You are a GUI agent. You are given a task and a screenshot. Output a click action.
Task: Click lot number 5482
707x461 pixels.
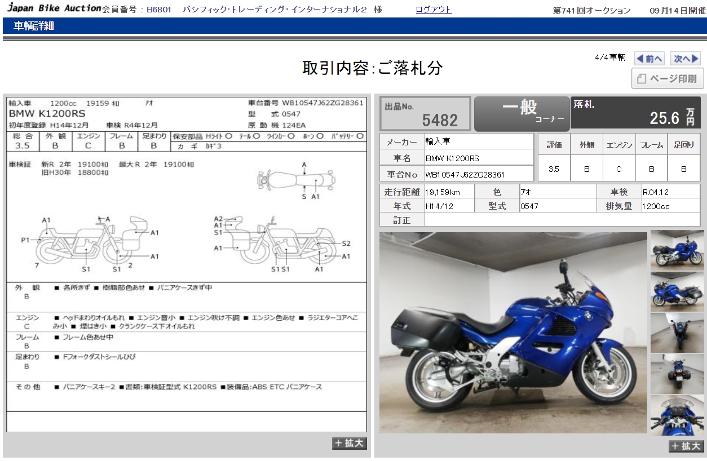[440, 119]
